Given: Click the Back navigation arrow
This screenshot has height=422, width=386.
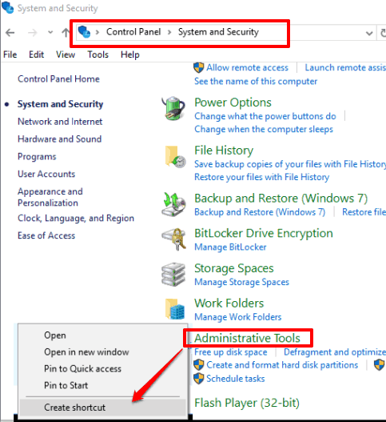Looking at the screenshot, I should click(10, 33).
